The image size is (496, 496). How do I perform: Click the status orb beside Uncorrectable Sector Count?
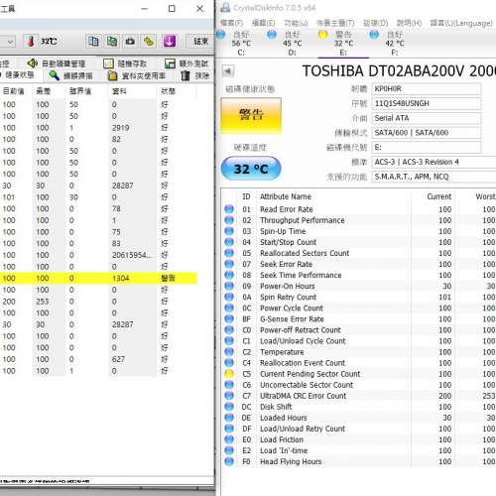coord(229,385)
